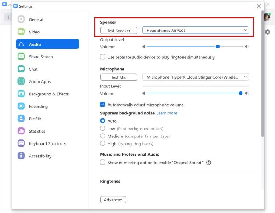Open General settings tab
Viewport: 275px width, 213px height.
(x=47, y=19)
